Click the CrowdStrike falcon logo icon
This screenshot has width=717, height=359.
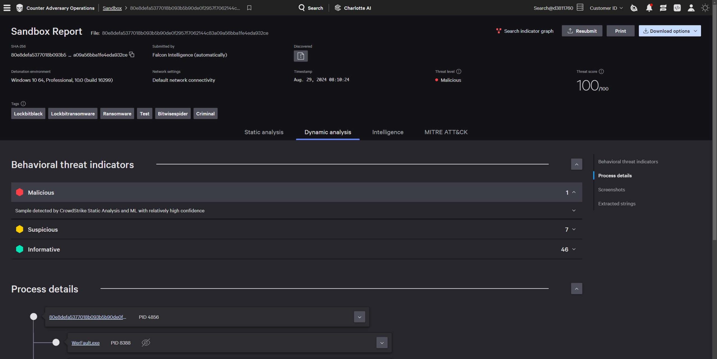[19, 8]
